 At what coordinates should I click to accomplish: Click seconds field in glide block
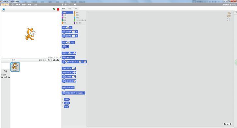tap(67, 62)
